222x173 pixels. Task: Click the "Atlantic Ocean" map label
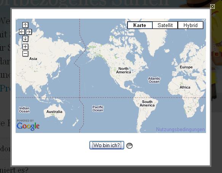click(x=154, y=80)
